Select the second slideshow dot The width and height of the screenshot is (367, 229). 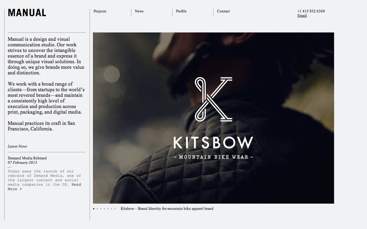point(97,209)
